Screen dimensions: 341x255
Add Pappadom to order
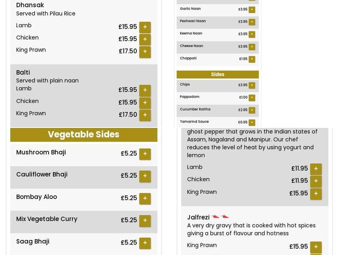pyautogui.click(x=251, y=98)
